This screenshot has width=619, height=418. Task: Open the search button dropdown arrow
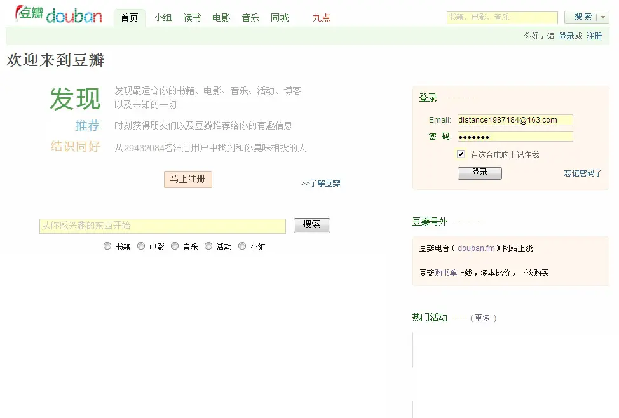603,18
